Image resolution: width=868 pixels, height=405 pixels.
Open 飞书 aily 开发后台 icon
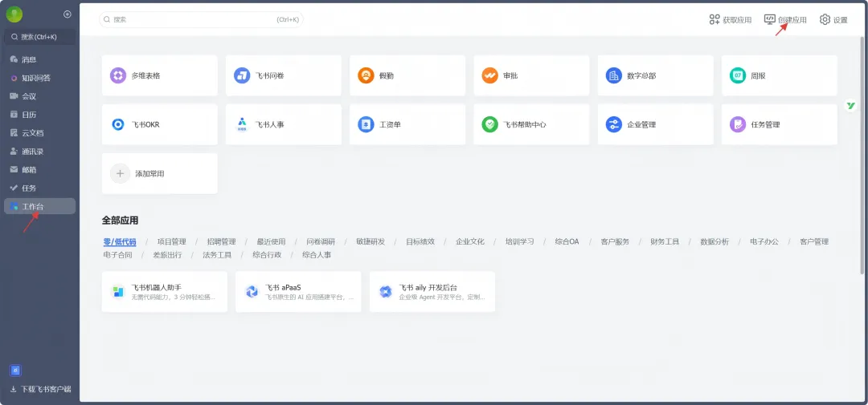(386, 292)
